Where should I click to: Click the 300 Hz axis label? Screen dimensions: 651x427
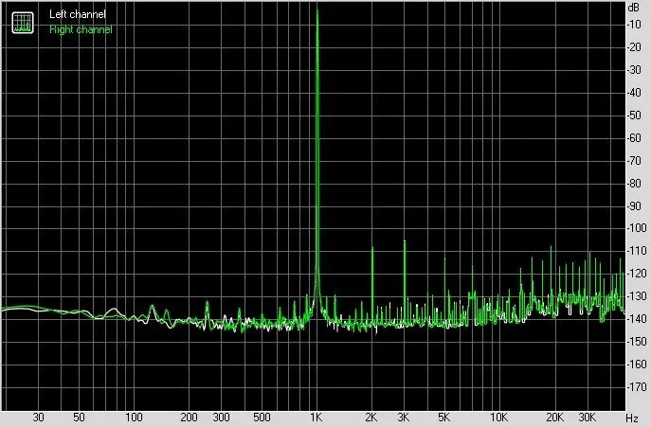(221, 418)
